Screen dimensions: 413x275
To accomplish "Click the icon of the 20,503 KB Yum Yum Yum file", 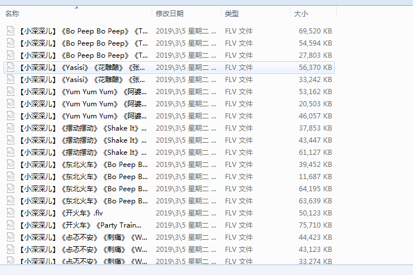I will tap(10, 104).
